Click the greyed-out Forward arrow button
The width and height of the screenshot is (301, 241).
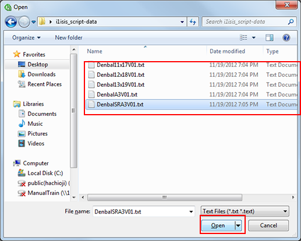[24, 22]
